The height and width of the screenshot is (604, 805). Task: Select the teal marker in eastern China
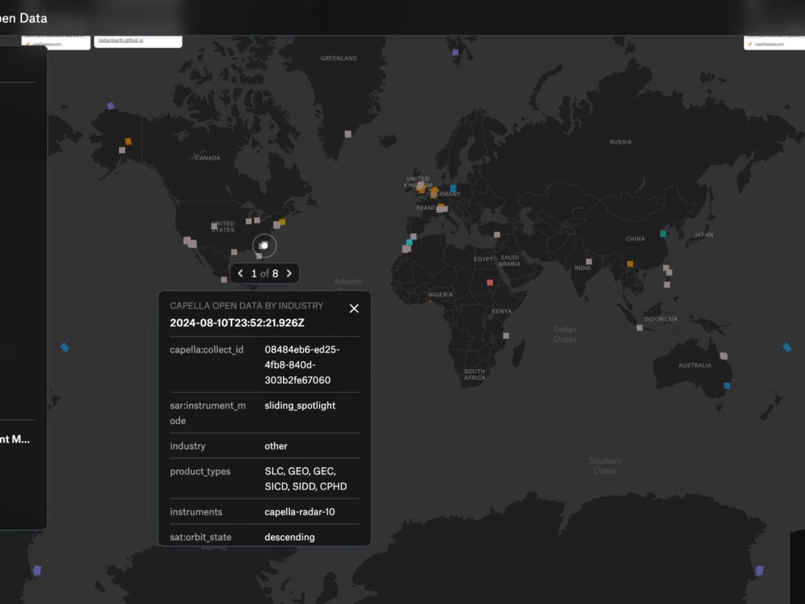coord(663,234)
